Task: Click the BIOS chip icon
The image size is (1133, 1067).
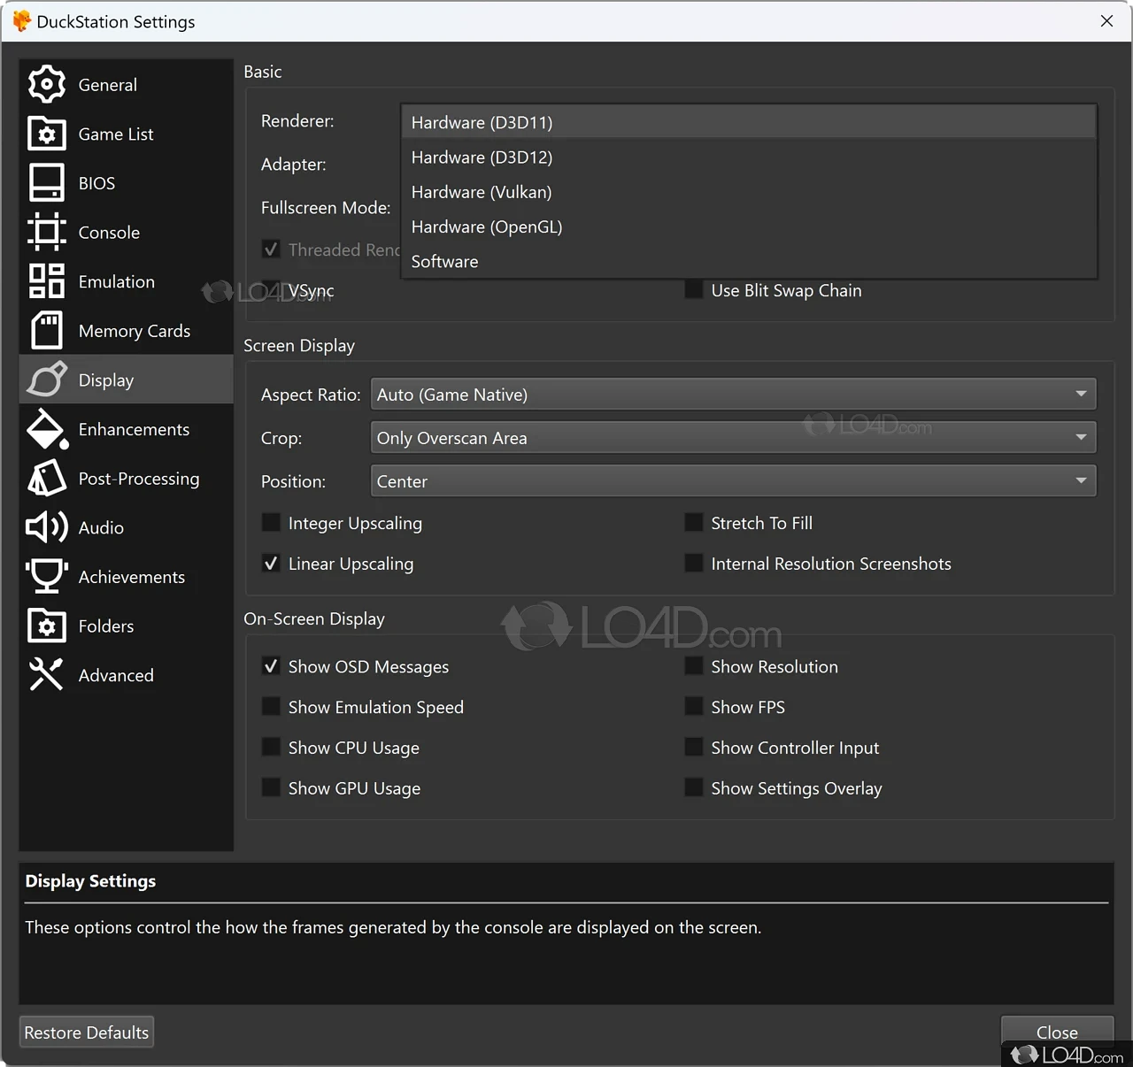Action: (47, 183)
